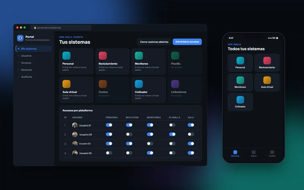Click the USUARIO column header
The width and height of the screenshot is (304, 190).
click(x=77, y=117)
